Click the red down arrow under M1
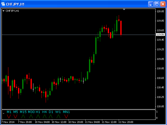167x125 pixels. (x=9, y=116)
